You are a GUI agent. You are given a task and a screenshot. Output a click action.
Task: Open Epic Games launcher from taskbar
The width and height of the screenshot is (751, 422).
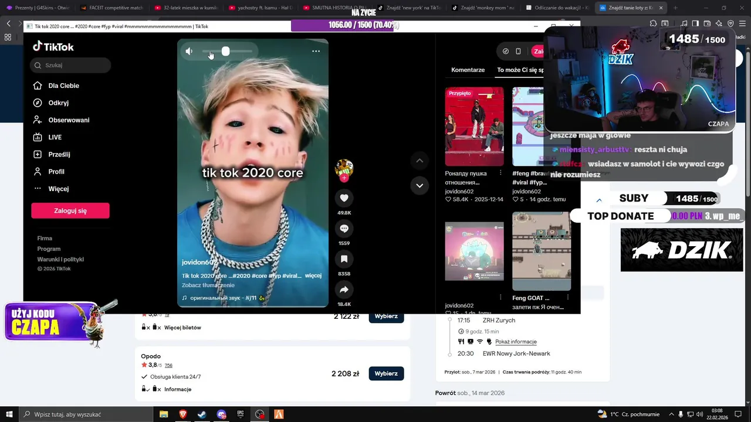[x=241, y=414]
